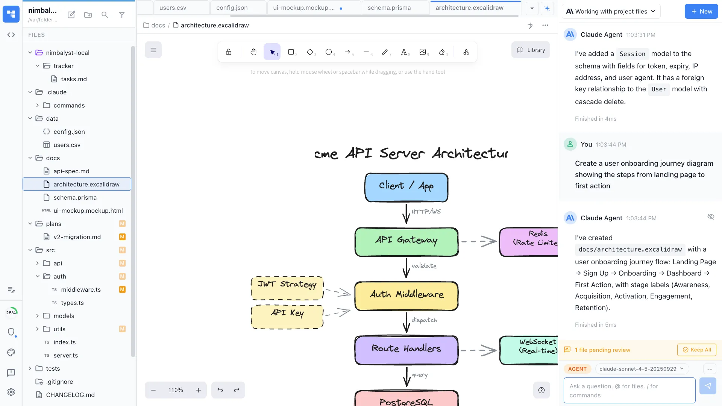This screenshot has width=722, height=406.
Task: Pick the Eraser tool
Action: tap(442, 52)
